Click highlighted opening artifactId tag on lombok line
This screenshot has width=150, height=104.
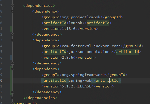(55, 23)
